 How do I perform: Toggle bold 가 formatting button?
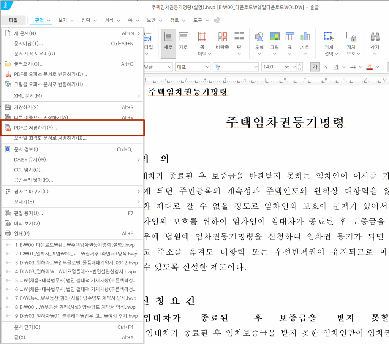[x=315, y=67]
